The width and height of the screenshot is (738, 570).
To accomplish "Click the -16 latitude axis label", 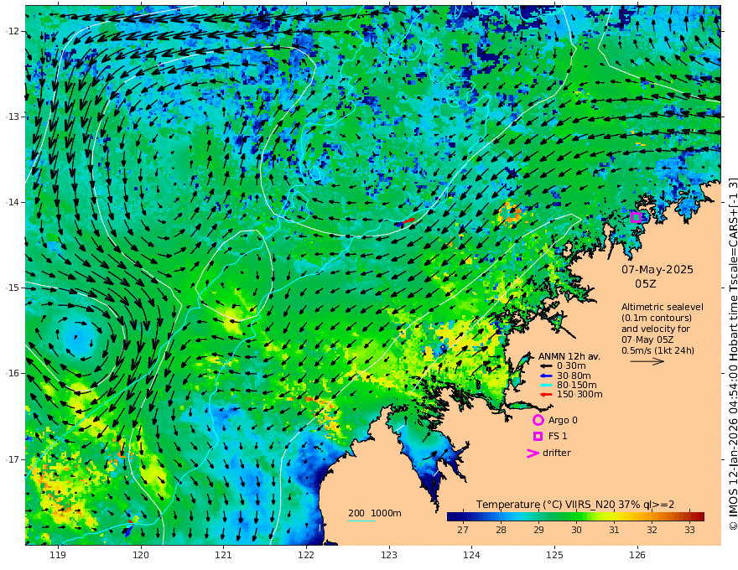I will coord(13,373).
